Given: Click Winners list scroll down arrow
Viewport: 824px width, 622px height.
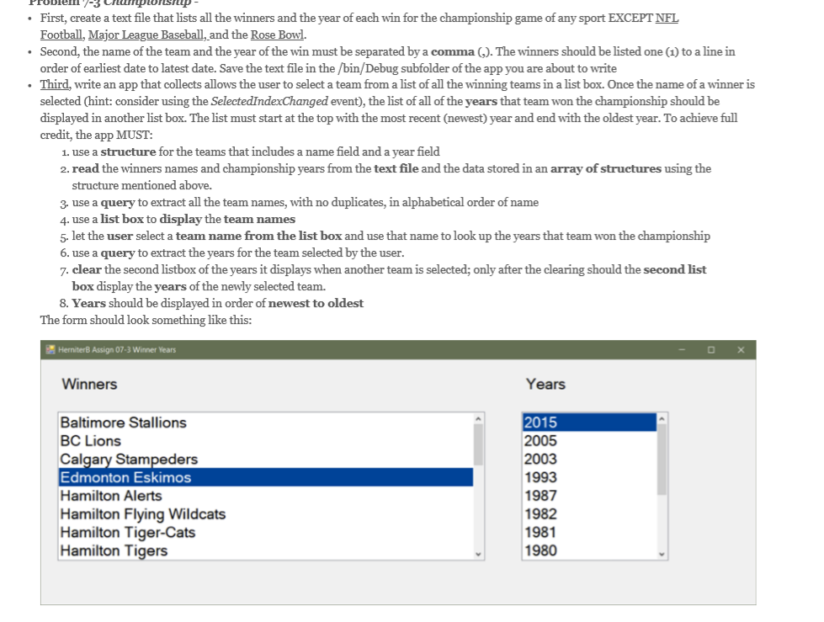Looking at the screenshot, I should tap(478, 554).
